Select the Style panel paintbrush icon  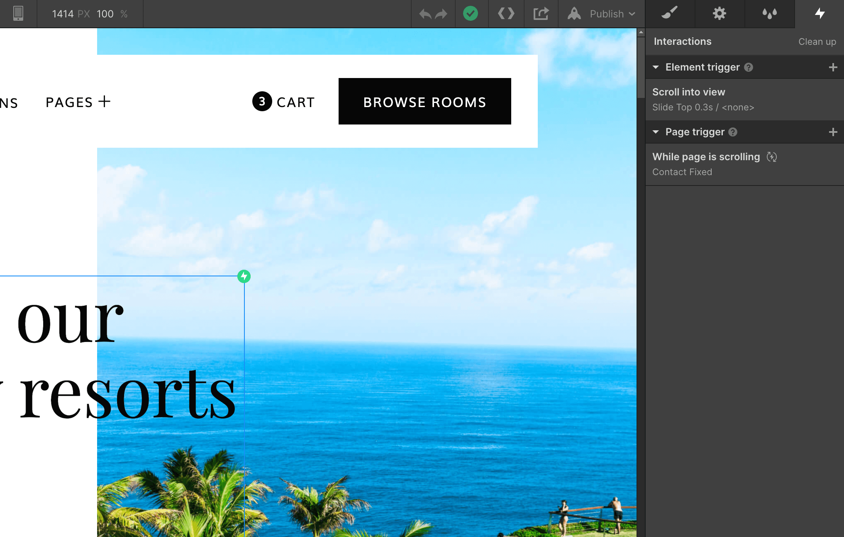tap(670, 14)
